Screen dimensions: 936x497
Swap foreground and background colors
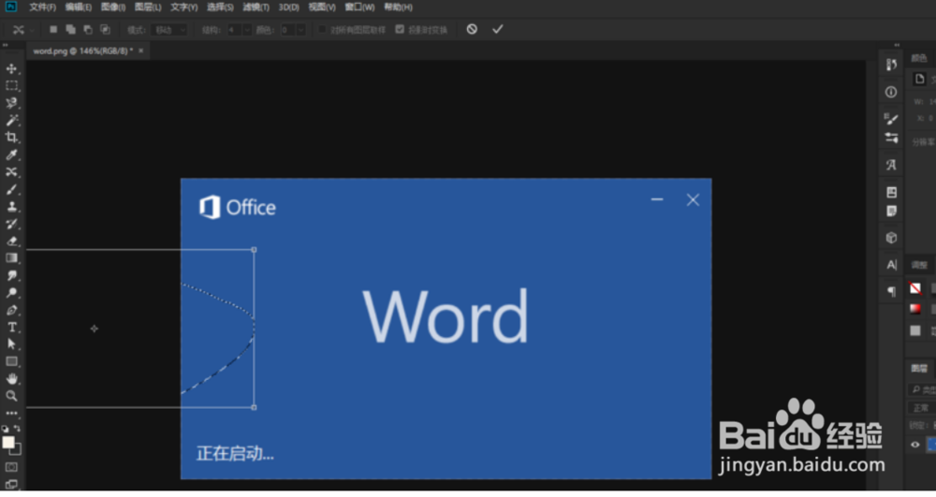pyautogui.click(x=17, y=429)
